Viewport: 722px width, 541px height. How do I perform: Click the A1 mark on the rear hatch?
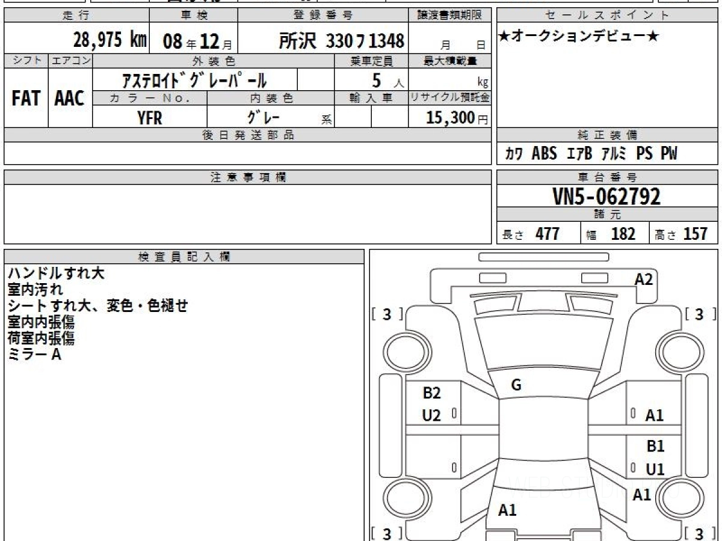(x=507, y=511)
